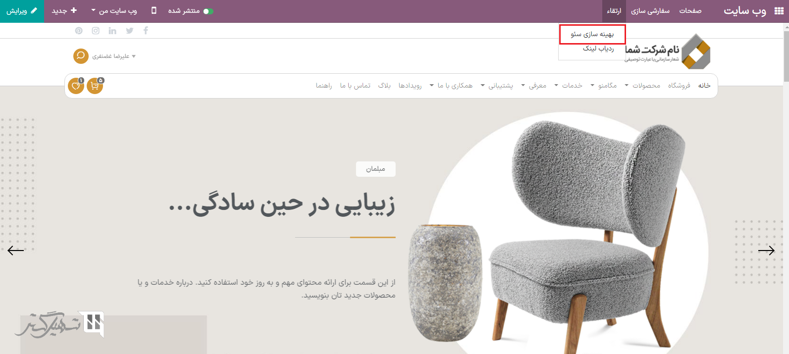This screenshot has height=354, width=789.
Task: Open the apps grid menu icon
Action: point(779,11)
